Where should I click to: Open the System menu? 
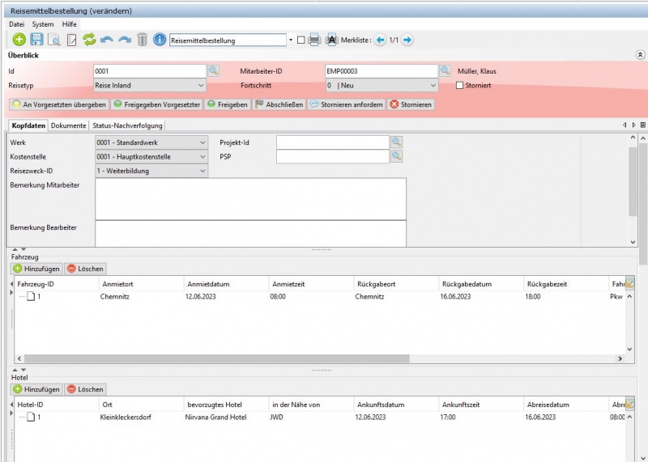(x=43, y=24)
